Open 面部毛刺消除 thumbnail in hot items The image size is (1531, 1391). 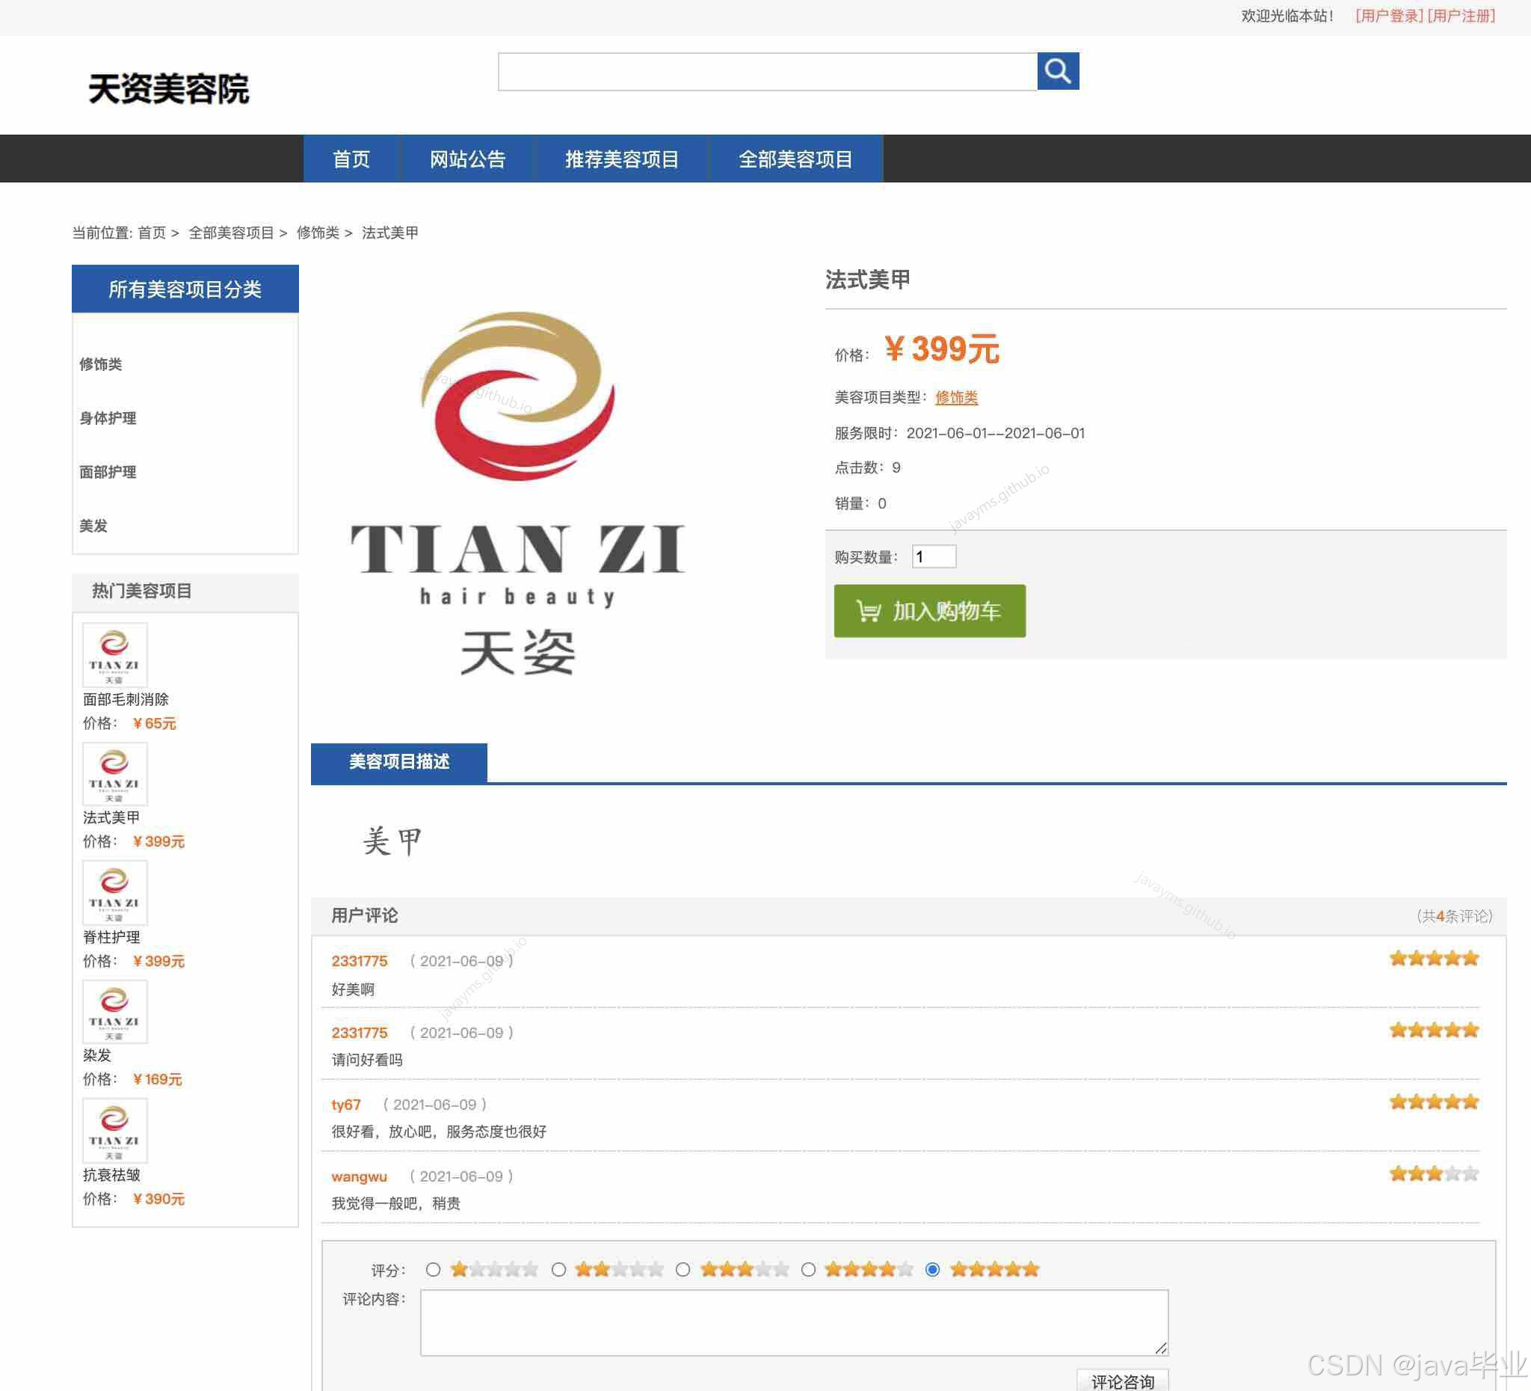114,655
